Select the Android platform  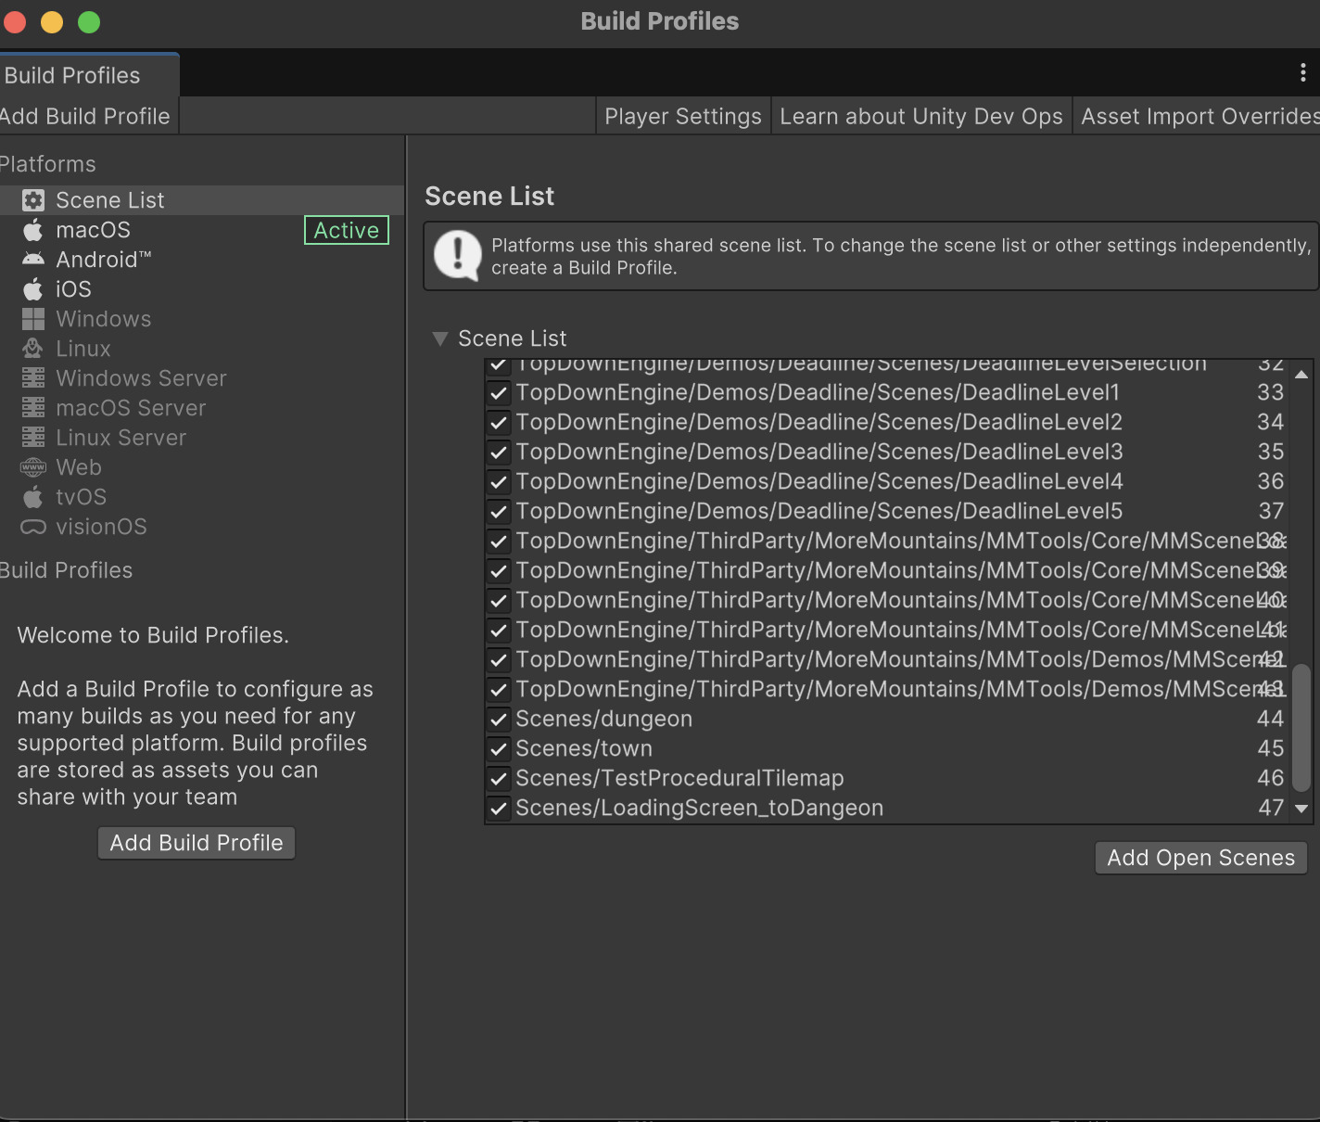click(202, 260)
